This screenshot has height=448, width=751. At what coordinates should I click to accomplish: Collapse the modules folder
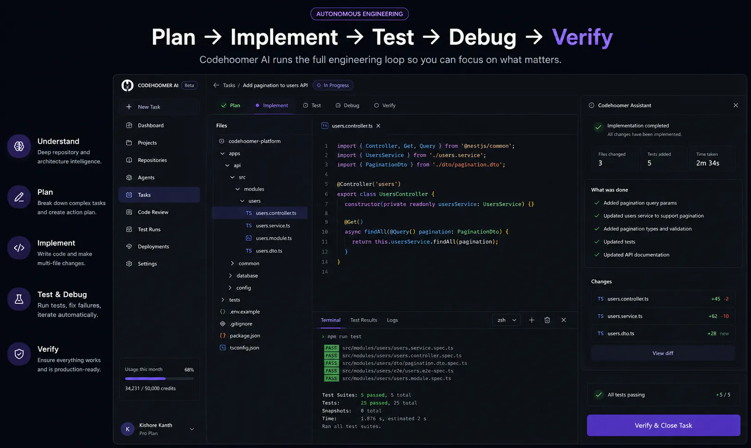coord(238,189)
